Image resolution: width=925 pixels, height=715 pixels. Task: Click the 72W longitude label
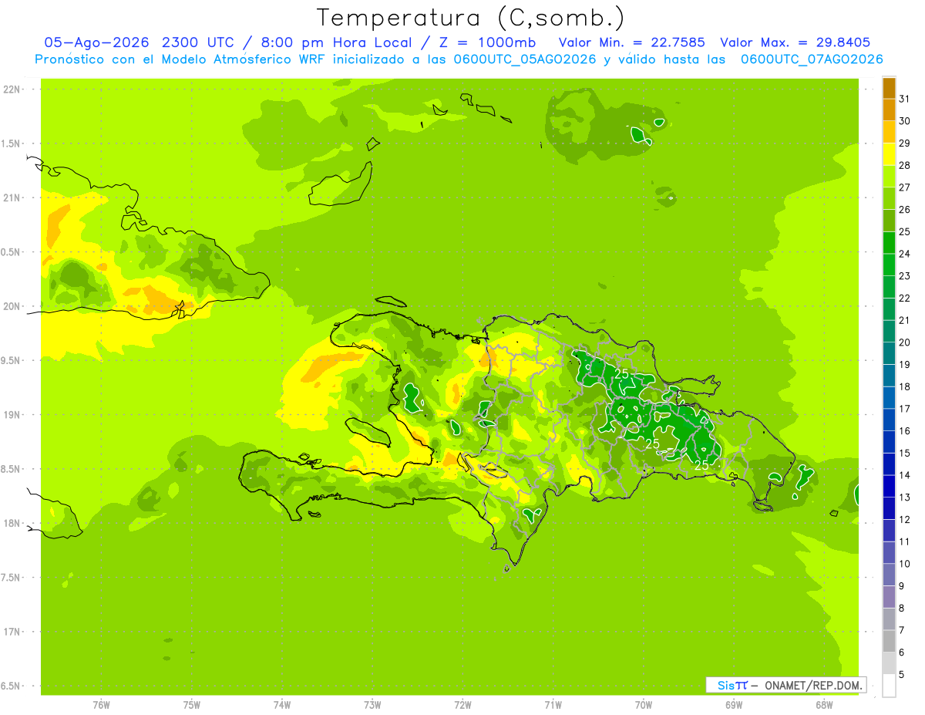click(x=462, y=705)
